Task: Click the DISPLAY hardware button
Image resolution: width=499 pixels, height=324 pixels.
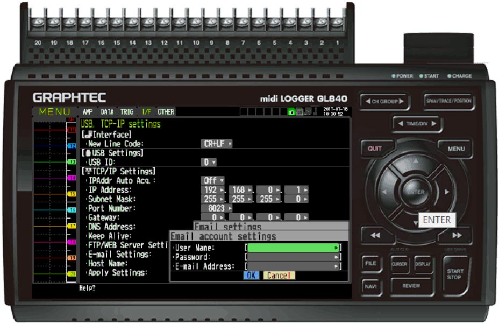Action: [423, 264]
